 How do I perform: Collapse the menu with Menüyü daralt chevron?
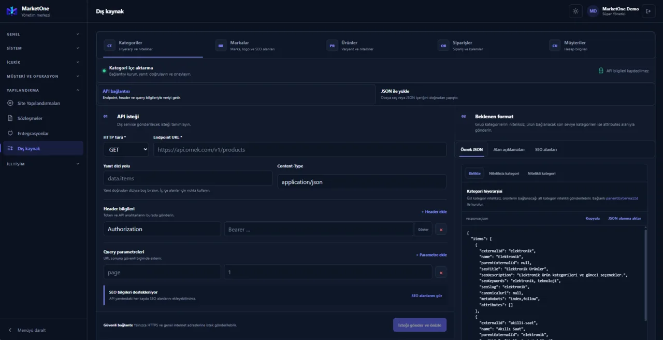tap(10, 330)
